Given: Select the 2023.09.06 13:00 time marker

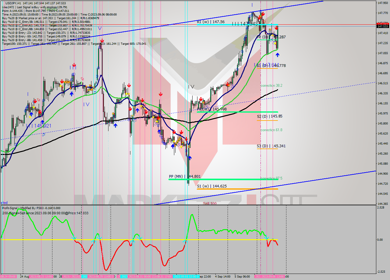Looking at the screenshot, I should (x=272, y=277).
